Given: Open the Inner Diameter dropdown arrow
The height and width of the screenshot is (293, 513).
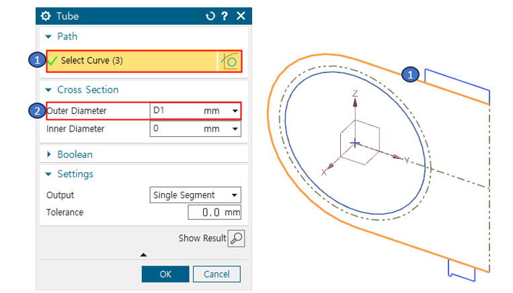Looking at the screenshot, I should pos(235,129).
